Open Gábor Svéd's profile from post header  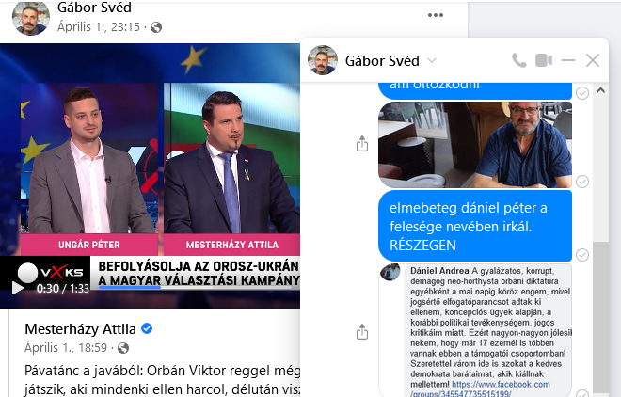94,8
